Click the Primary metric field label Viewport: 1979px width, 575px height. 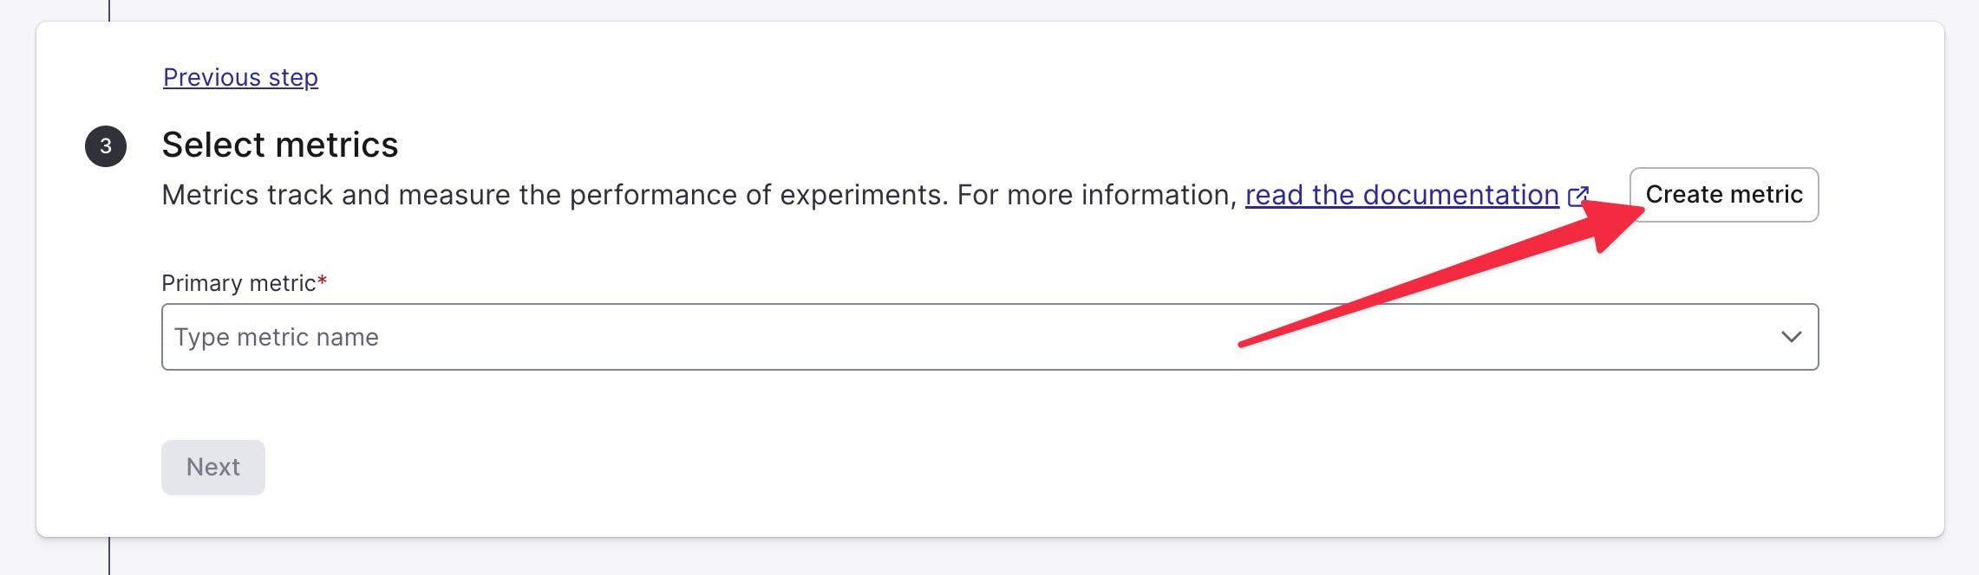(238, 283)
